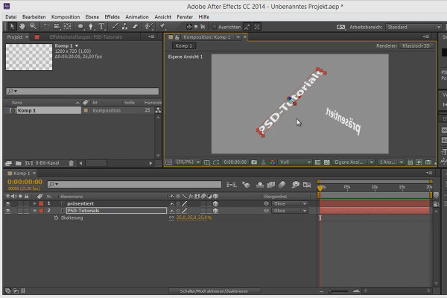Open parent dropdown for präsentiert layer
This screenshot has width=447, height=298.
point(289,203)
